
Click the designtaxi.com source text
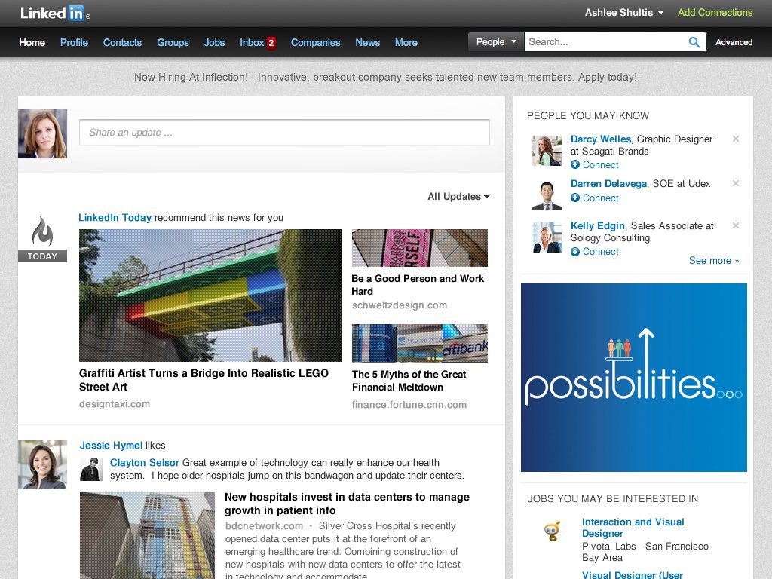[115, 404]
